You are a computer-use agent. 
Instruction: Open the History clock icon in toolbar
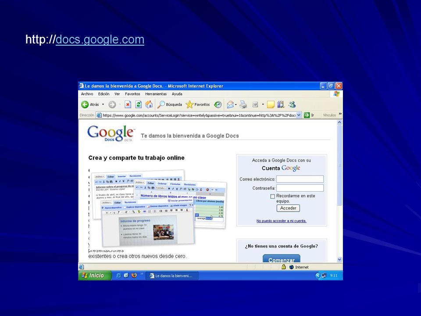[x=218, y=104]
